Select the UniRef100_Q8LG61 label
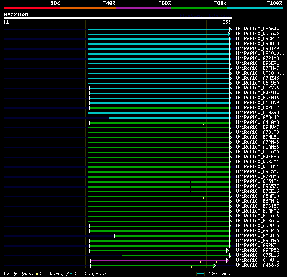Screen dimensions: 287x277 point(257,167)
